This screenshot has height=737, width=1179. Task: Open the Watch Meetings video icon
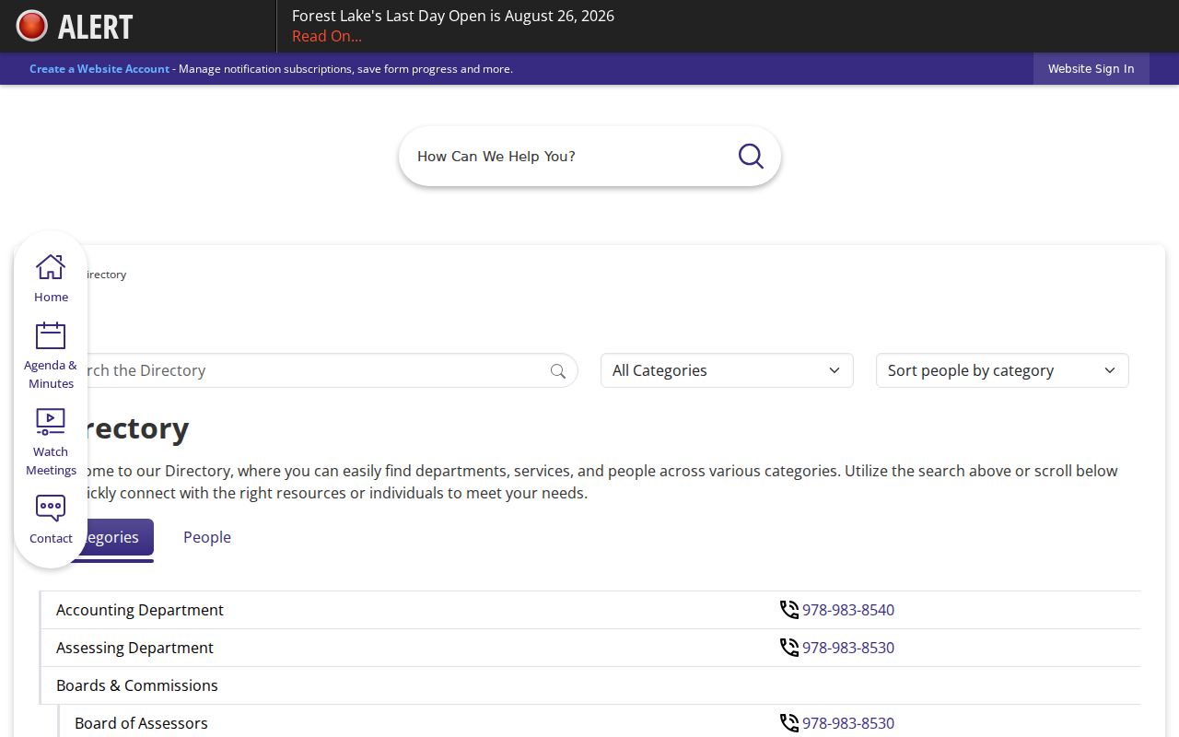tap(51, 422)
